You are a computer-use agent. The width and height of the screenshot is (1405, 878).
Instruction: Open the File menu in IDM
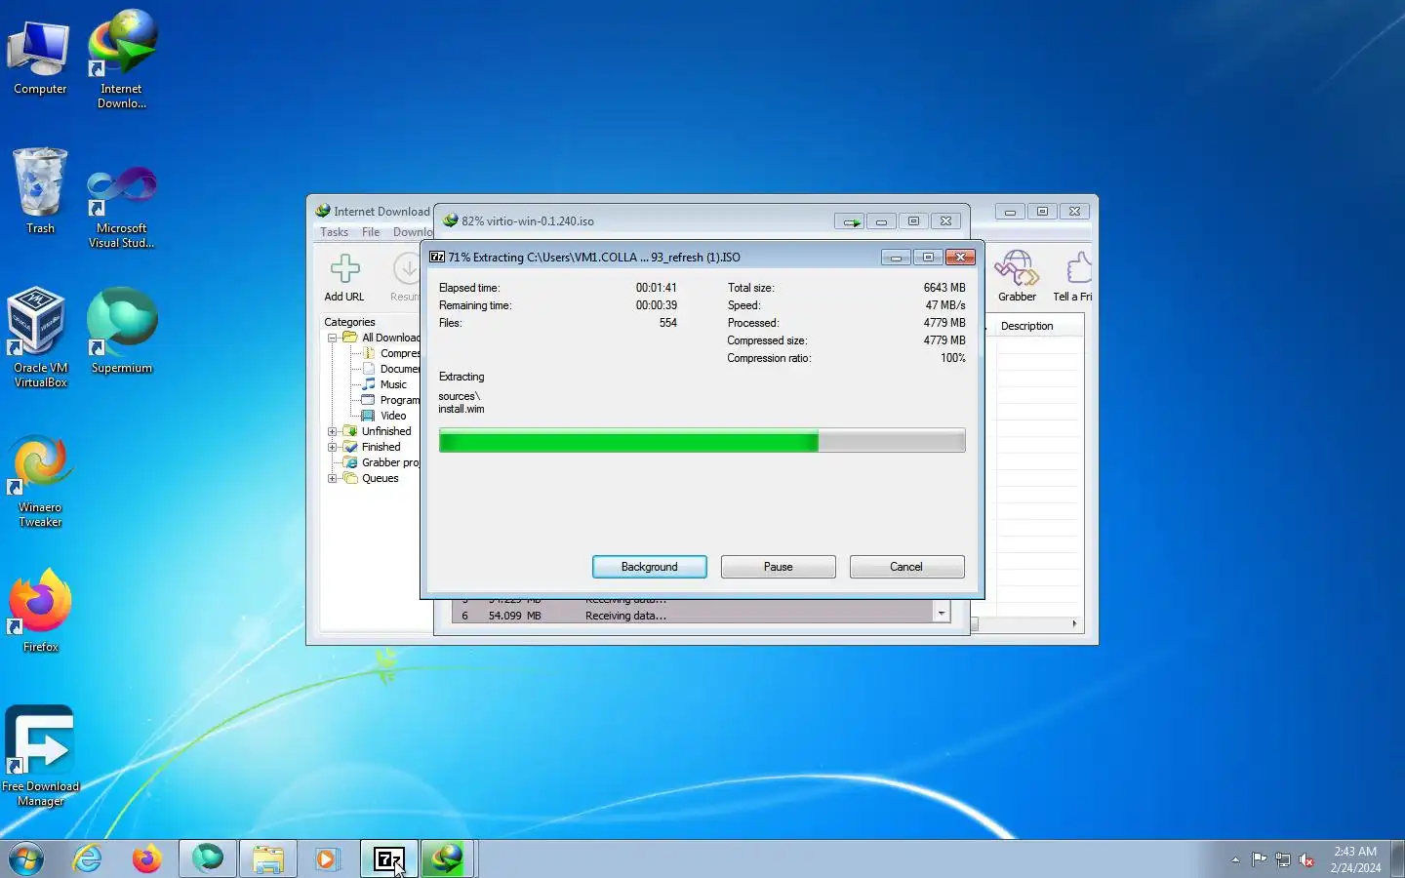(x=371, y=232)
